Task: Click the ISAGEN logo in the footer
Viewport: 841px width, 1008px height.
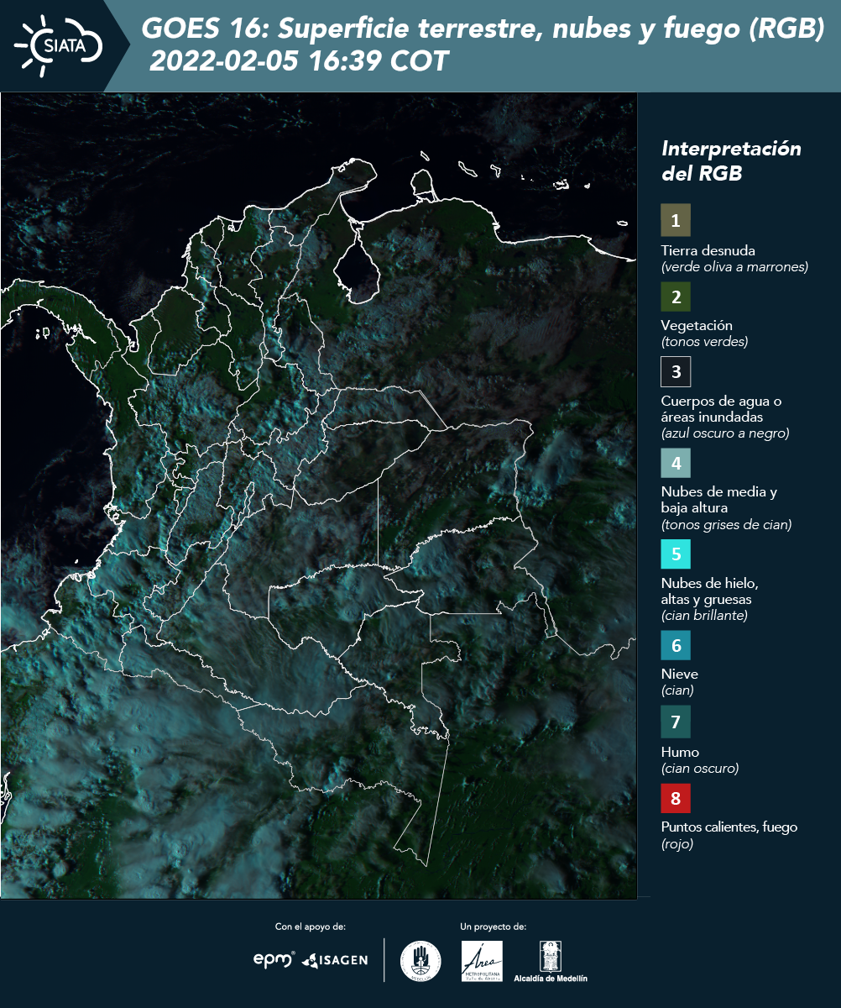Action: tap(335, 960)
